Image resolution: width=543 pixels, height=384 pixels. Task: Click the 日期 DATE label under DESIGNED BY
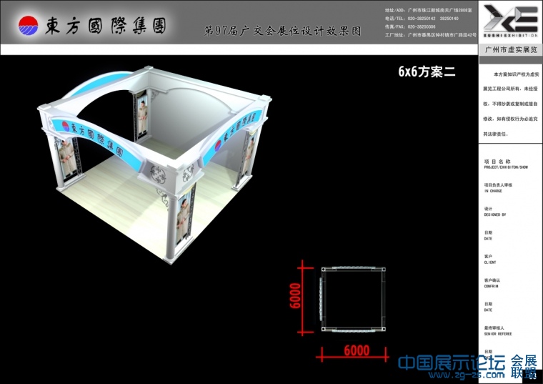point(488,235)
